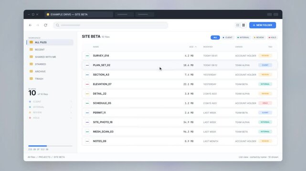Viewport: 306px width, 171px height.
Task: Click the search input field
Action: [x=111, y=25]
